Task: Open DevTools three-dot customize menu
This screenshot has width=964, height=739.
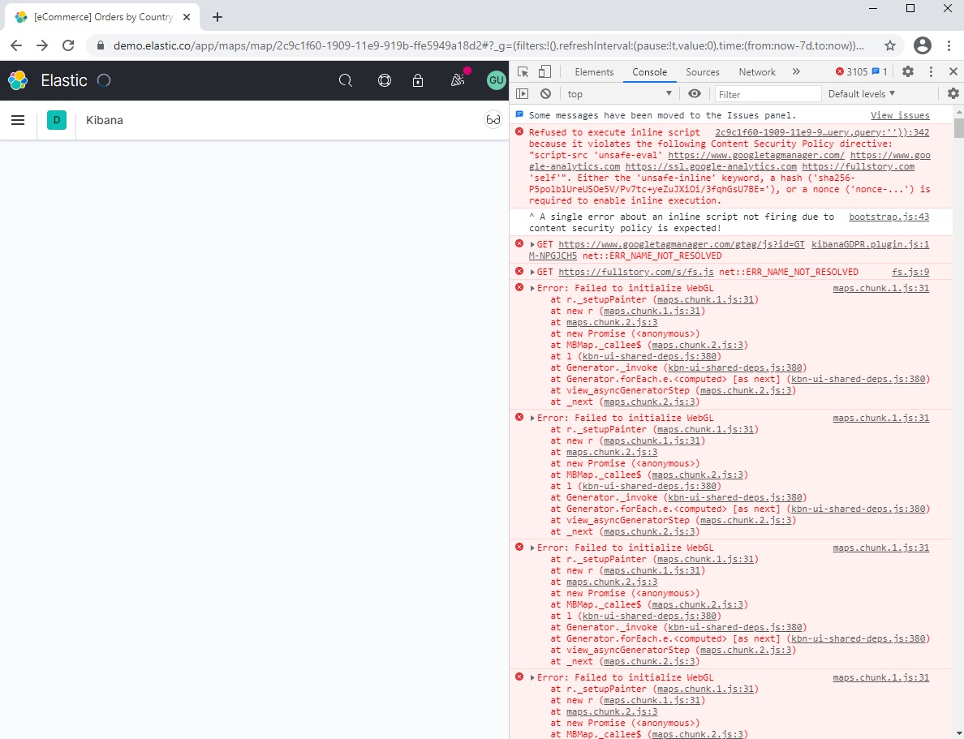Action: [x=931, y=72]
